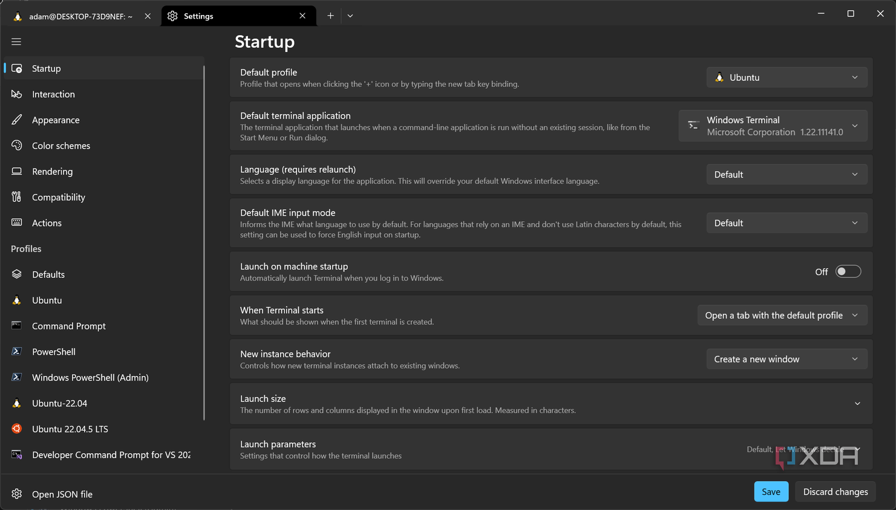Click the Open JSON file gear icon
Screen dimensions: 896x510
coord(17,494)
